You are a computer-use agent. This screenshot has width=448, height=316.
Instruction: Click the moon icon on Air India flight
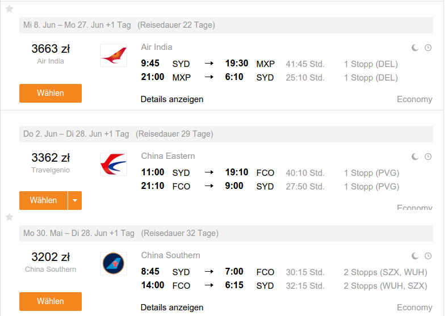tap(415, 48)
